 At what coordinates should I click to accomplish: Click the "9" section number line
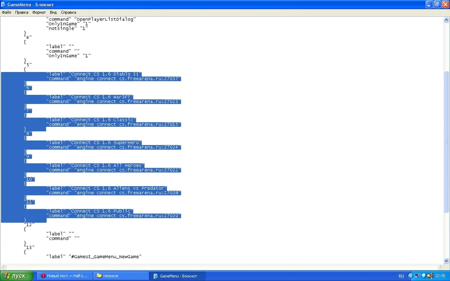click(28, 156)
